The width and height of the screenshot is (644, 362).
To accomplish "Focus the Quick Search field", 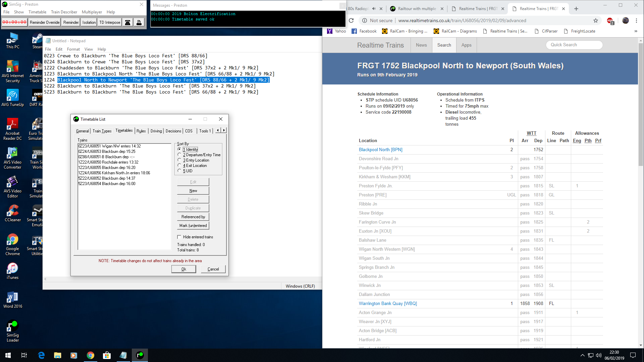I will (x=574, y=45).
